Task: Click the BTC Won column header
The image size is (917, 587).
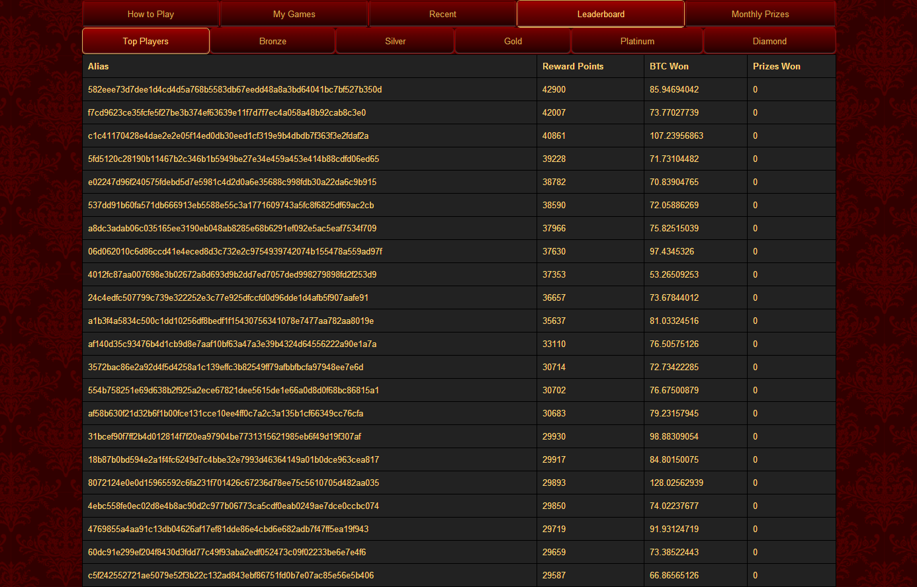Action: (x=669, y=66)
